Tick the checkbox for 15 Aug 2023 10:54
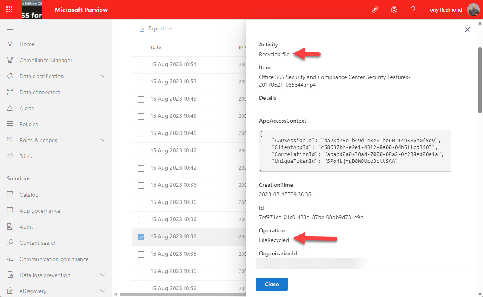The width and height of the screenshot is (483, 297). (x=141, y=65)
